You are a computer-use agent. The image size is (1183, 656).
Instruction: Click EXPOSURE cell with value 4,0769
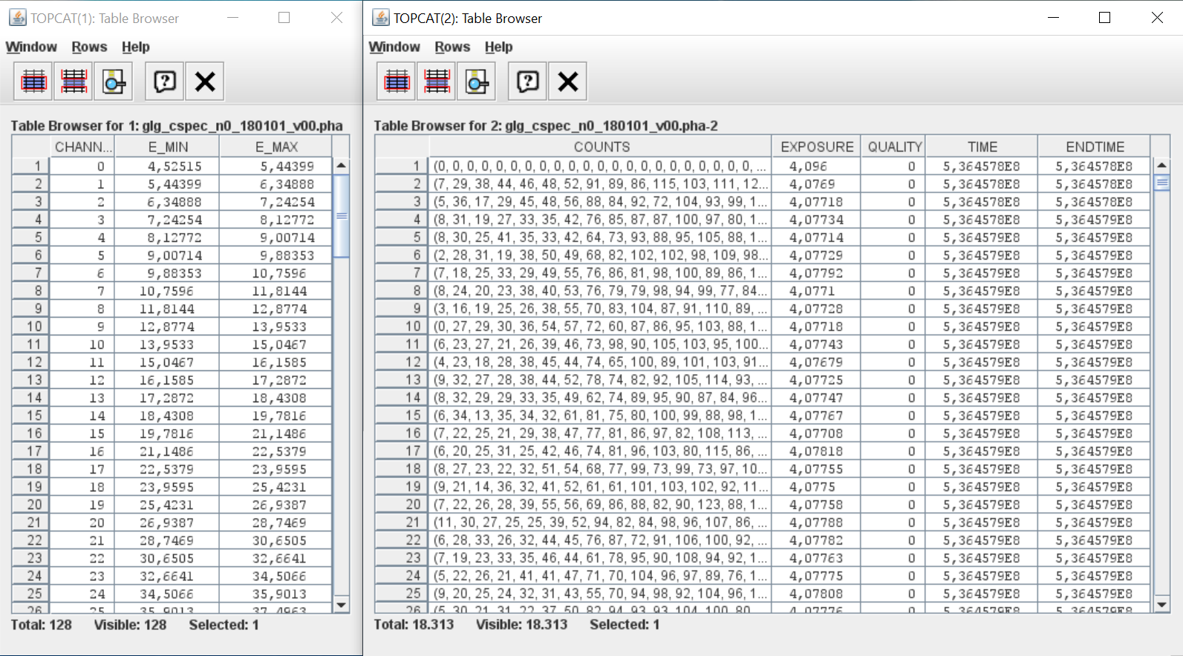817,184
